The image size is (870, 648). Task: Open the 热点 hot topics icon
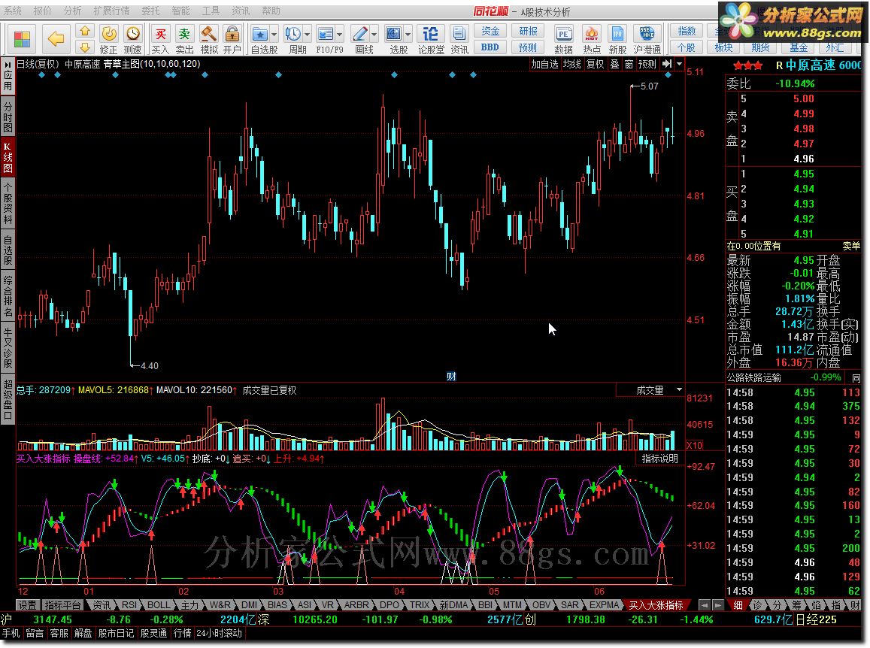click(x=592, y=39)
